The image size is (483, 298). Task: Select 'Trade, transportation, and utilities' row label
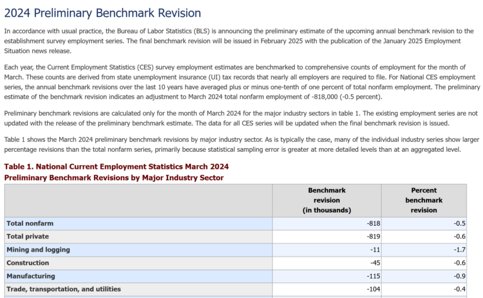pyautogui.click(x=64, y=289)
